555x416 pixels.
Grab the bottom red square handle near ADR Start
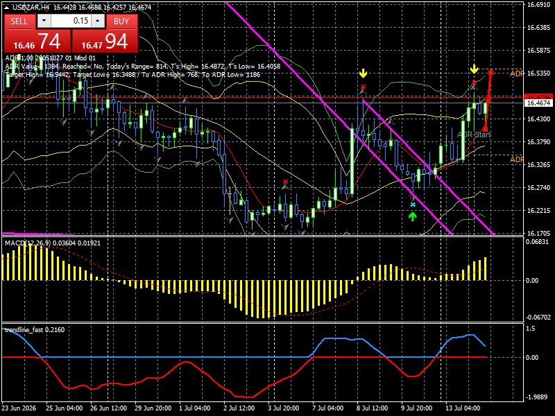[x=485, y=129]
